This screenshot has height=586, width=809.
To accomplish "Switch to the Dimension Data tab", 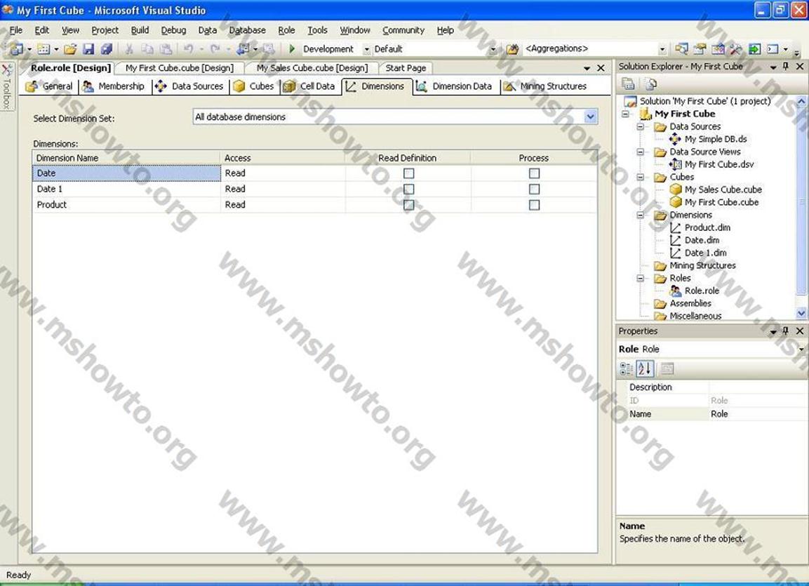I will (x=455, y=86).
